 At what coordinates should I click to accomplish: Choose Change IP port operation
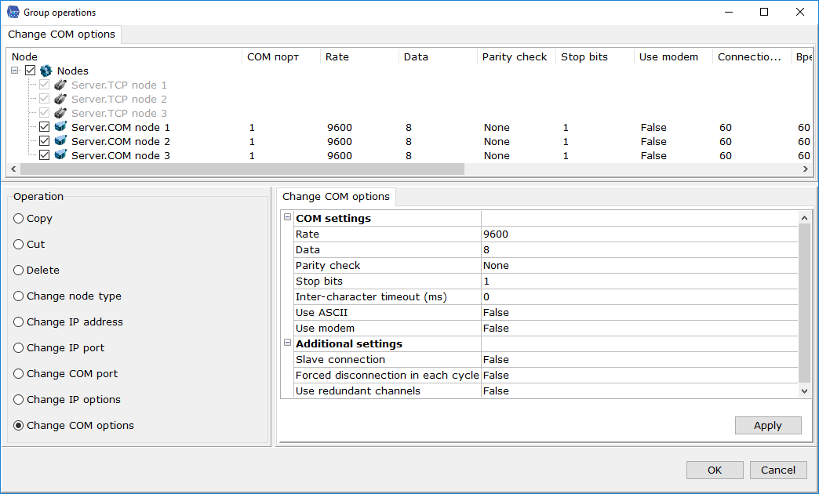[19, 348]
